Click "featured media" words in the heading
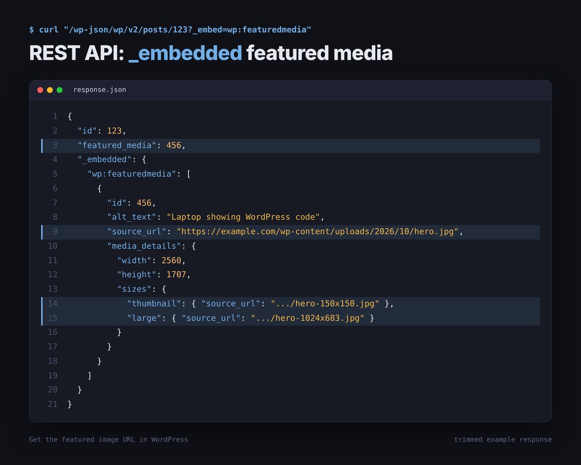Image resolution: width=581 pixels, height=465 pixels. pos(320,53)
